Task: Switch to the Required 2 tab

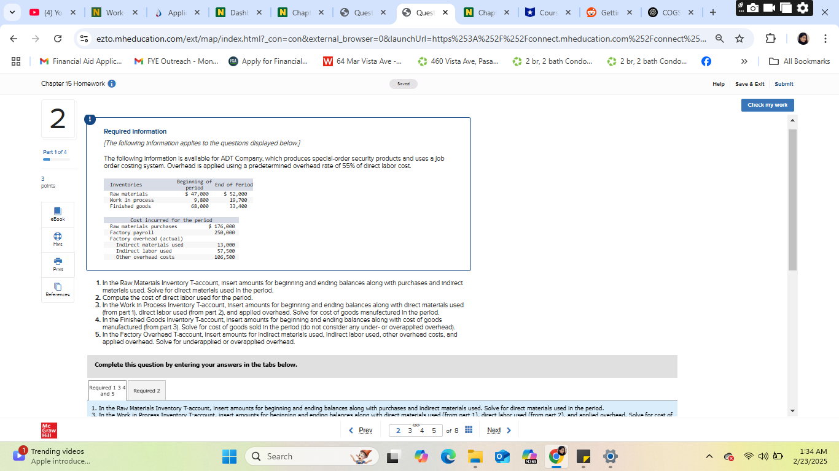Action: (x=146, y=390)
